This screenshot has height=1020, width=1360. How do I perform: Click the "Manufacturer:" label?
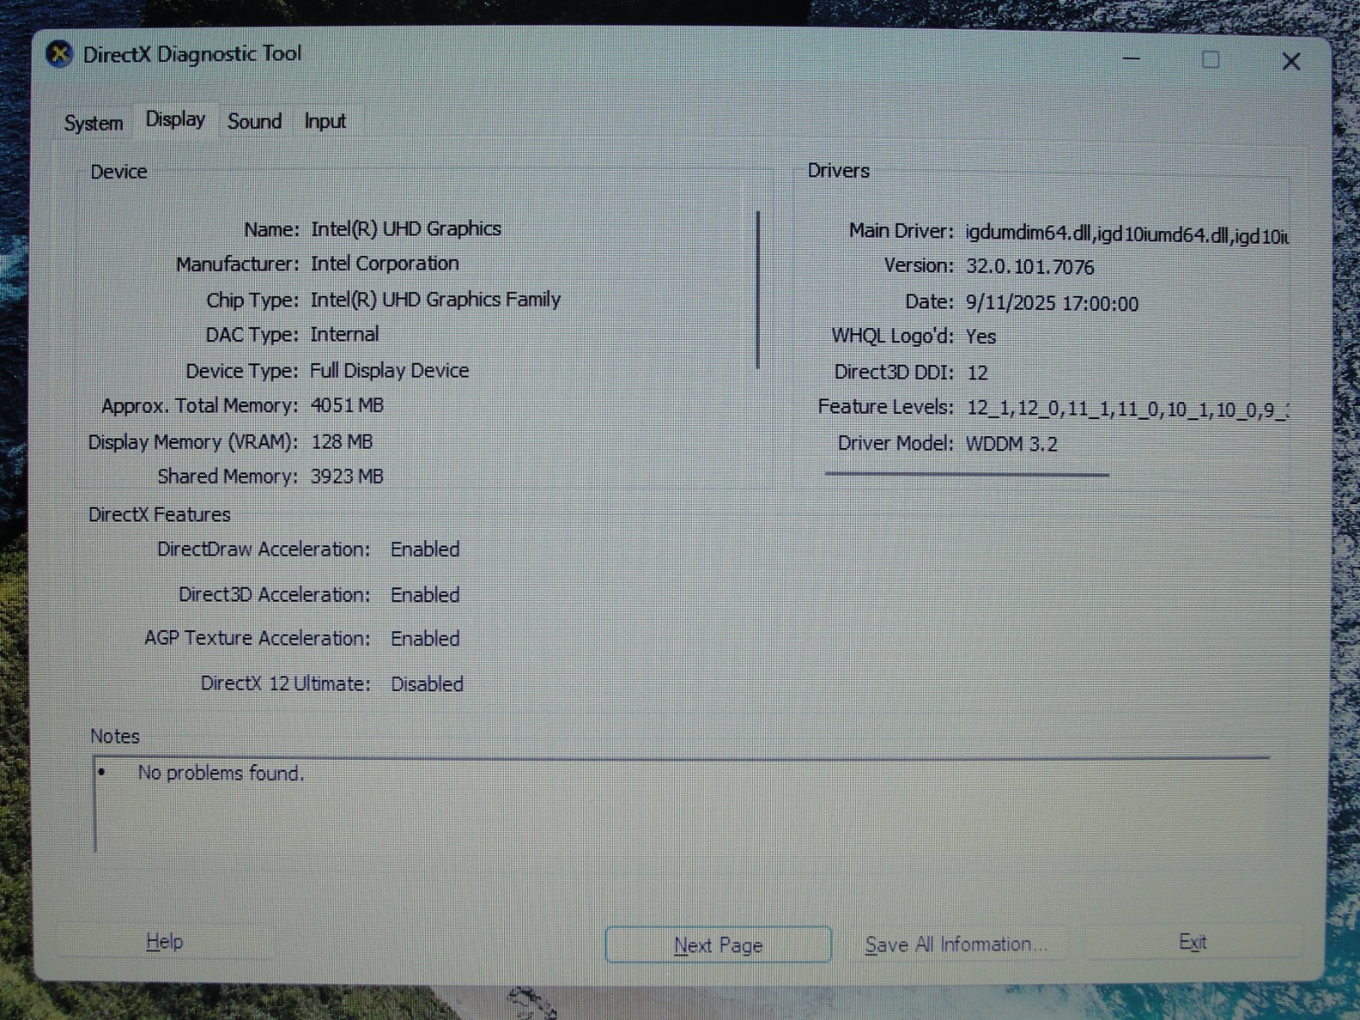(237, 264)
